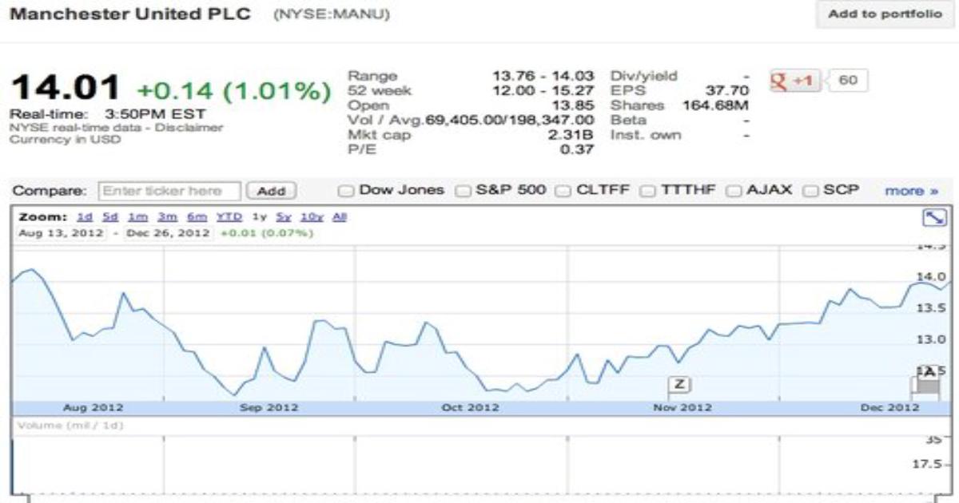Click the Oct 2012 axis label
This screenshot has height=503, width=959.
tap(470, 407)
